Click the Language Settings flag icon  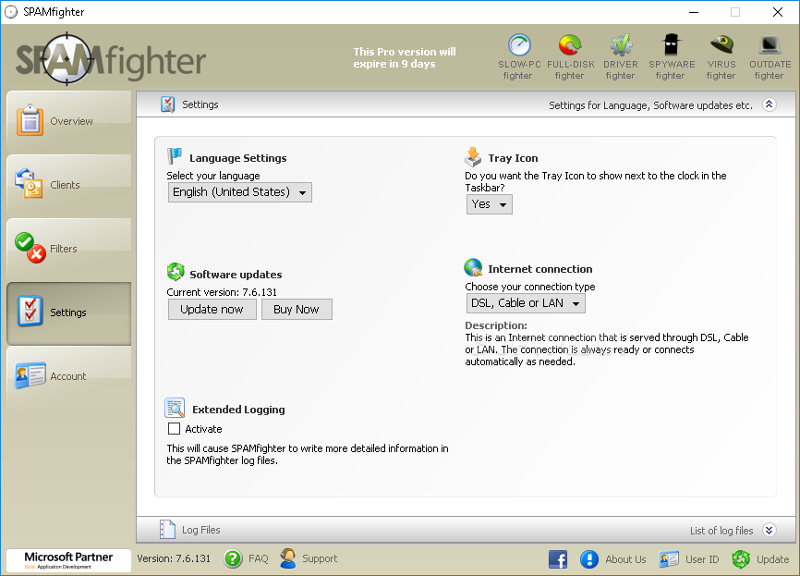(175, 155)
